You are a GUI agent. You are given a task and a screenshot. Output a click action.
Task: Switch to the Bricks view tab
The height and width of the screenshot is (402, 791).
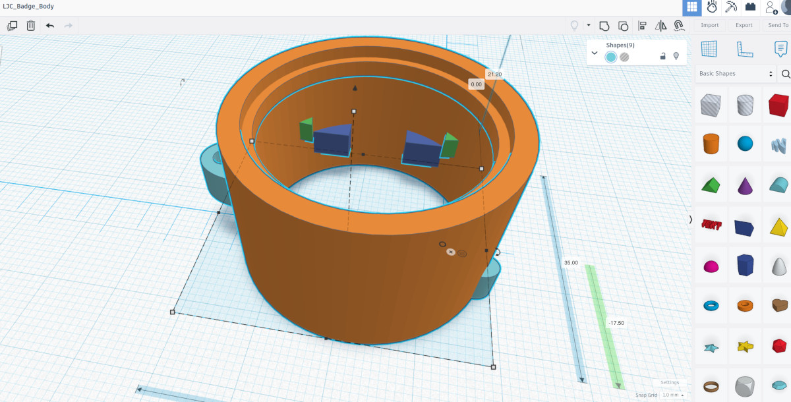pyautogui.click(x=750, y=7)
